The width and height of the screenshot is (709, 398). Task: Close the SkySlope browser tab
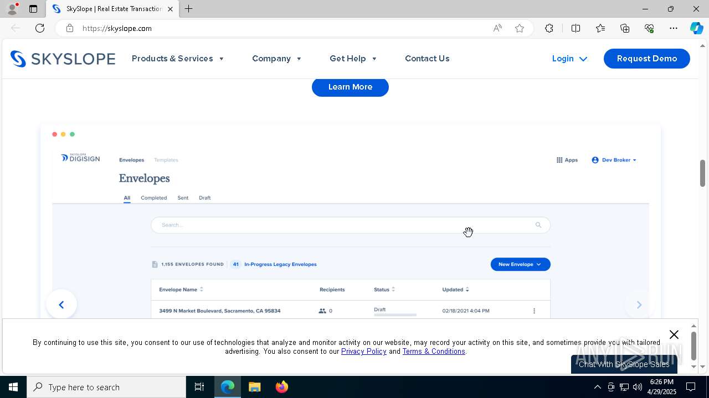tap(170, 9)
